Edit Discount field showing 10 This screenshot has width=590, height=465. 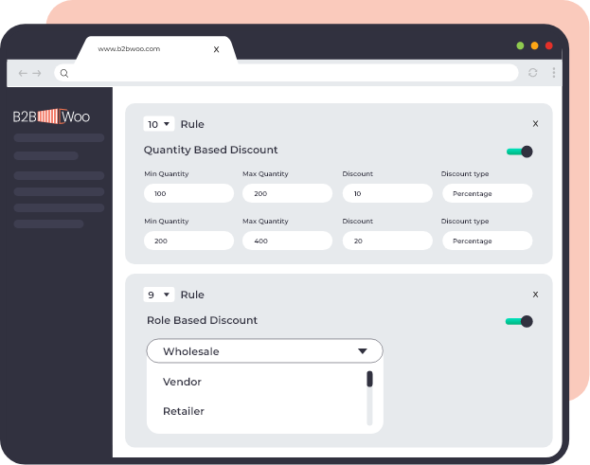coord(387,193)
